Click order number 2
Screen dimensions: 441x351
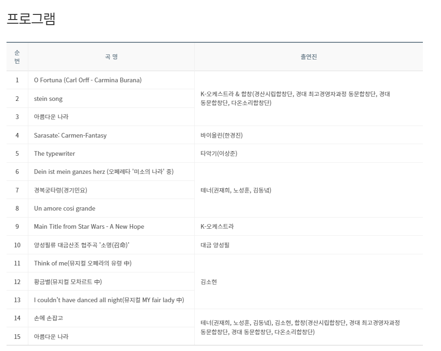[17, 99]
